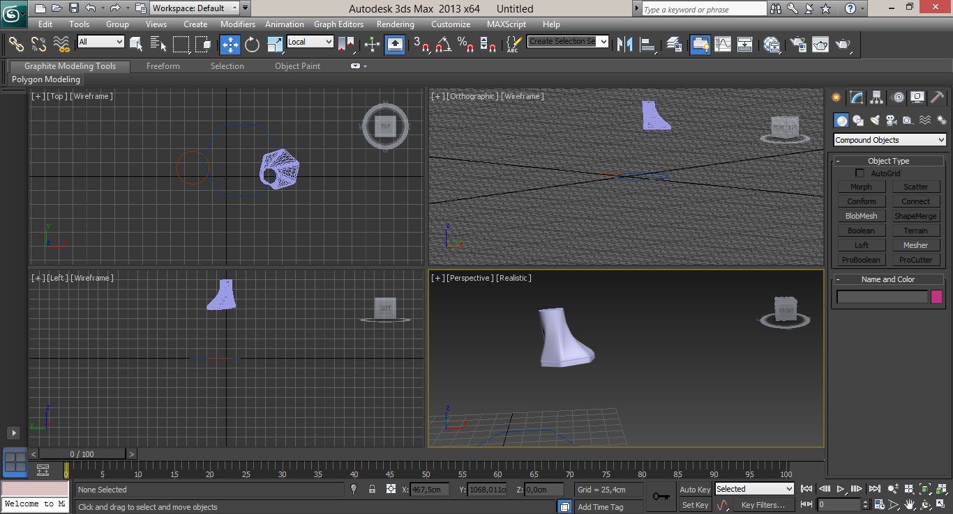The image size is (953, 514).
Task: Open the Hierarchy command panel tab
Action: [877, 98]
